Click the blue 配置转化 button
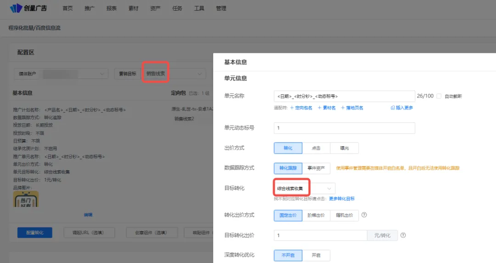Viewport: 496px width, 263px height. pos(34,232)
